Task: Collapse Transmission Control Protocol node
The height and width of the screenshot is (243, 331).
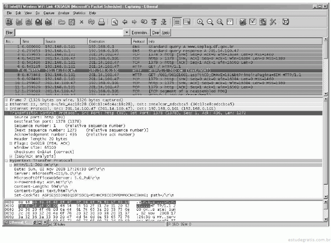Action: [x=7, y=113]
